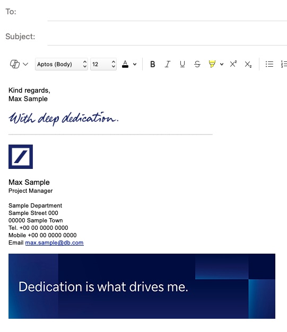The height and width of the screenshot is (332, 287).
Task: Toggle superscript formatting
Action: click(x=233, y=64)
